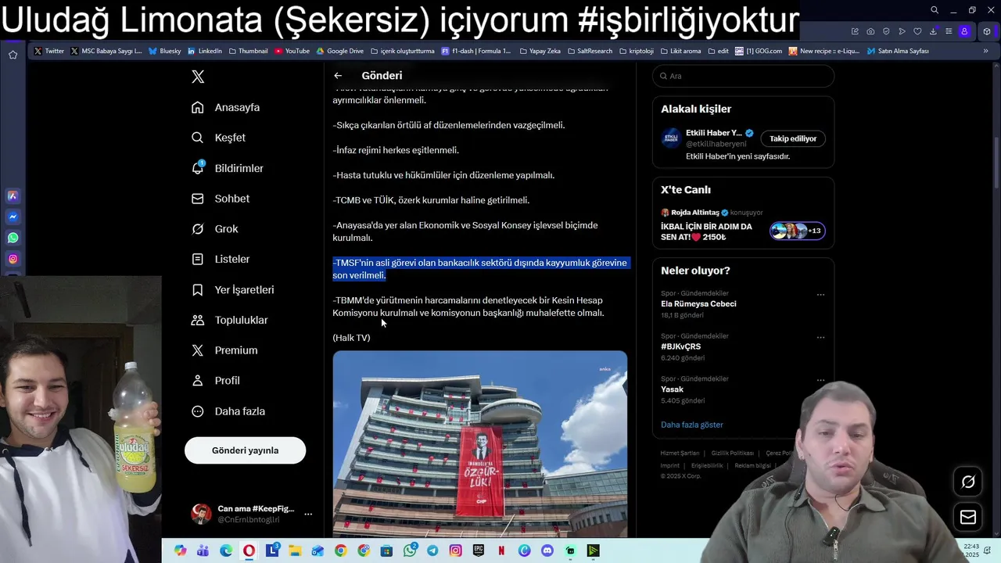Click #BJKvÇRS trending topic

point(680,346)
